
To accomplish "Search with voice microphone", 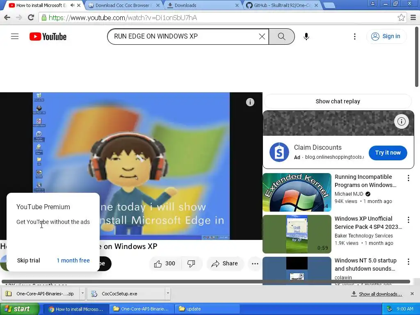I will (x=306, y=37).
